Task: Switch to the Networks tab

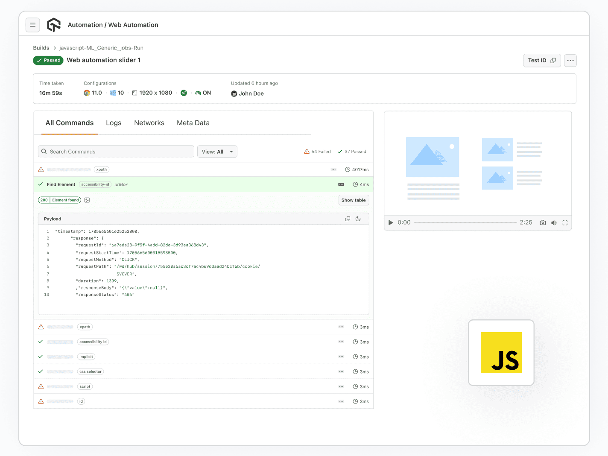Action: click(x=149, y=123)
